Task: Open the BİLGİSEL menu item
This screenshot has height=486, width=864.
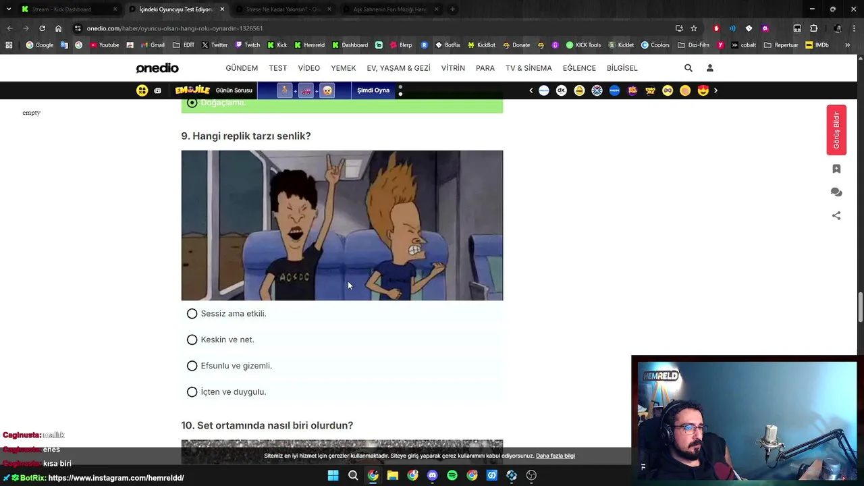Action: (622, 68)
